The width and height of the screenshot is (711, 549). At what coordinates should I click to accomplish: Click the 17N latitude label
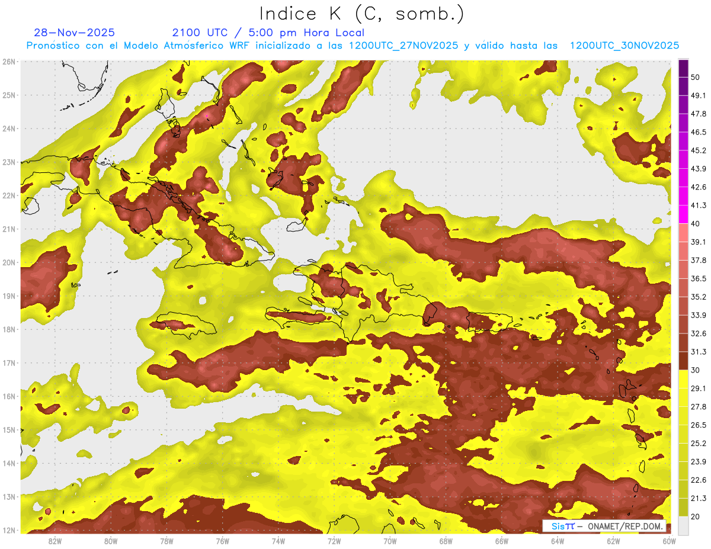pos(8,362)
